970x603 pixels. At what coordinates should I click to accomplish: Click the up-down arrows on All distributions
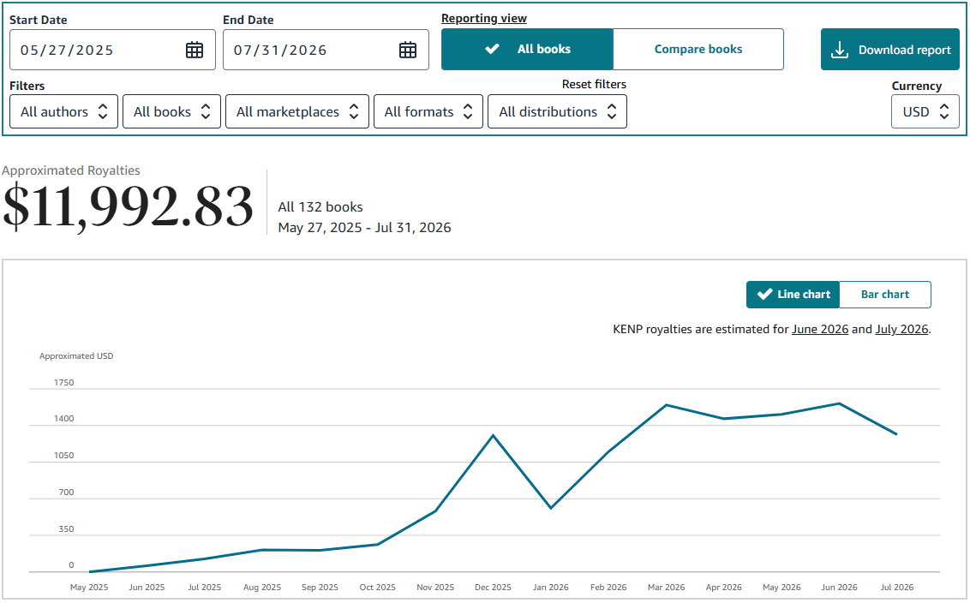(612, 112)
